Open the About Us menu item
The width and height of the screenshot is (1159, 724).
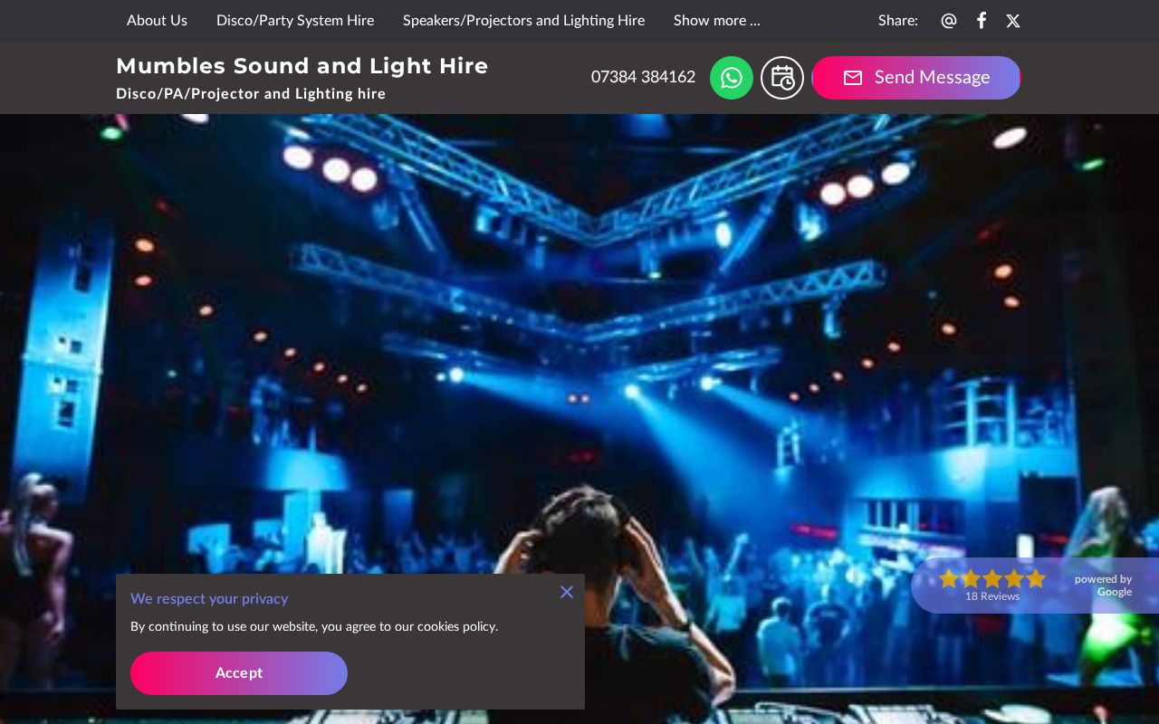157,20
